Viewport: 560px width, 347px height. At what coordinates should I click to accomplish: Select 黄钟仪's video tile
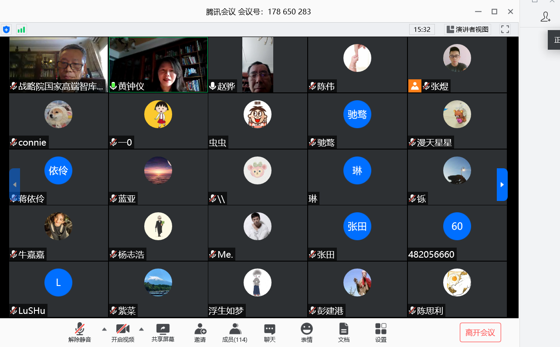click(158, 65)
